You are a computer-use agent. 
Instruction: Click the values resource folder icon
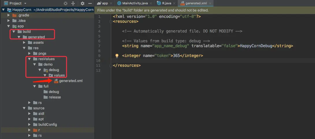tap(51, 75)
